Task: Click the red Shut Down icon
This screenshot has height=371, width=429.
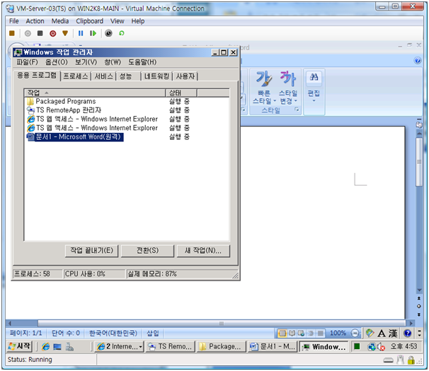Action: (53, 33)
